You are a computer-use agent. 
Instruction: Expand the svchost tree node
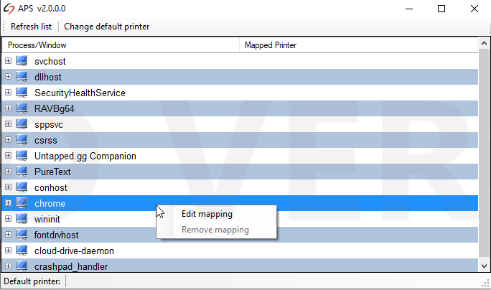tap(8, 61)
